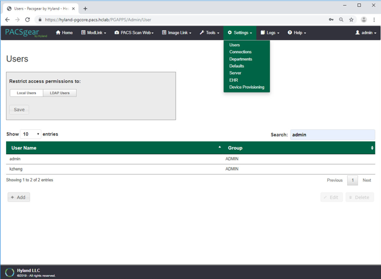Reload the page with the browser refresh icon
Image resolution: width=381 pixels, height=279 pixels.
[28, 20]
